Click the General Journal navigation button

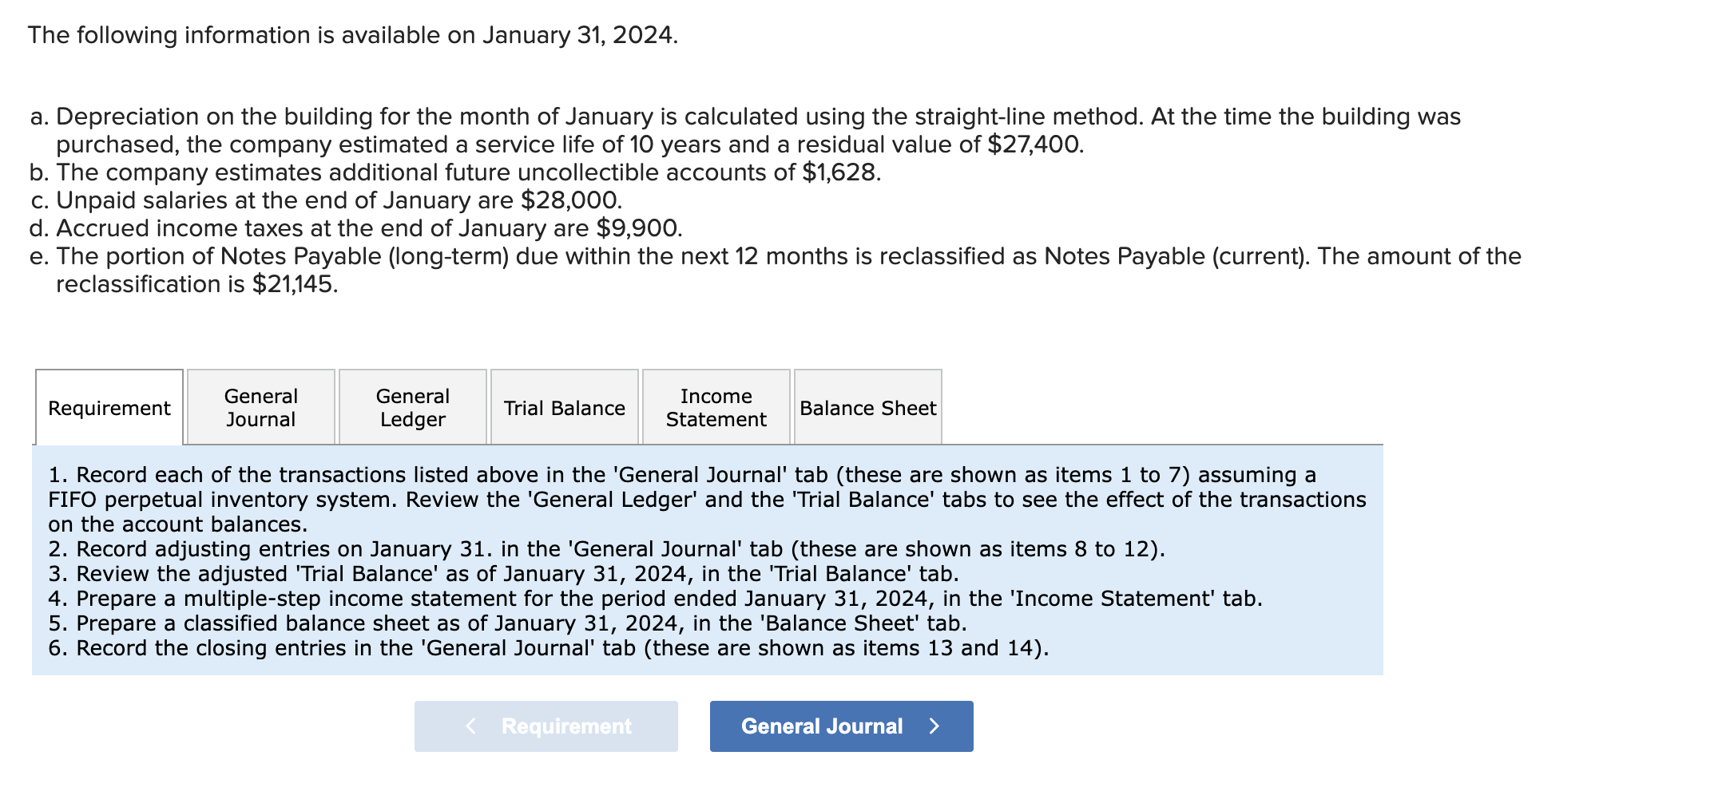pos(840,726)
